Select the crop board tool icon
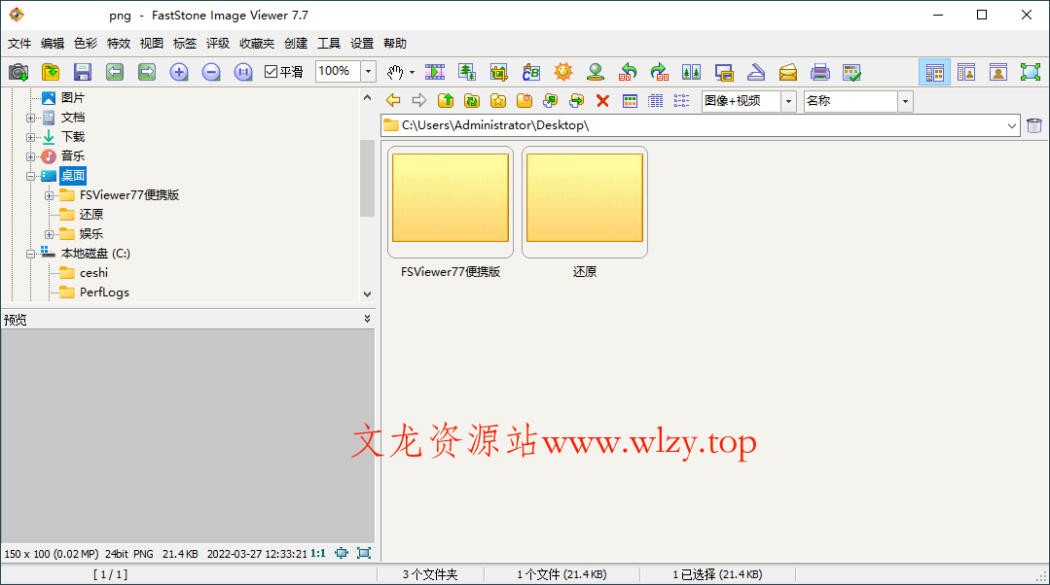Screen dimensions: 1050x585 [x=498, y=72]
